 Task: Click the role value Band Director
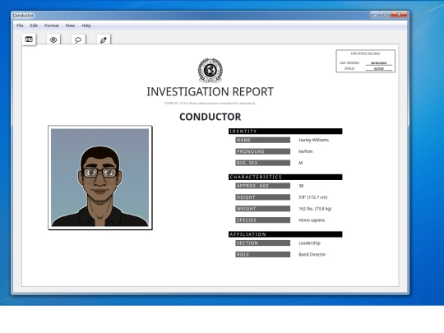tap(312, 255)
